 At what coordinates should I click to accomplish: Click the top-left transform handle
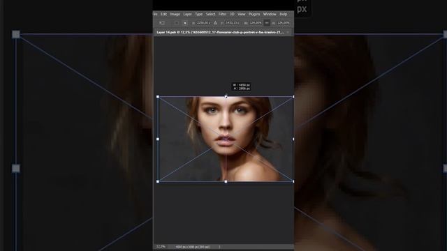pos(158,97)
